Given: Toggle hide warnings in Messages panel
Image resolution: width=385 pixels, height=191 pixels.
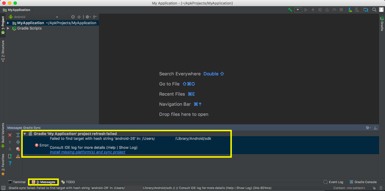Looking at the screenshot, I should click(x=18, y=149).
